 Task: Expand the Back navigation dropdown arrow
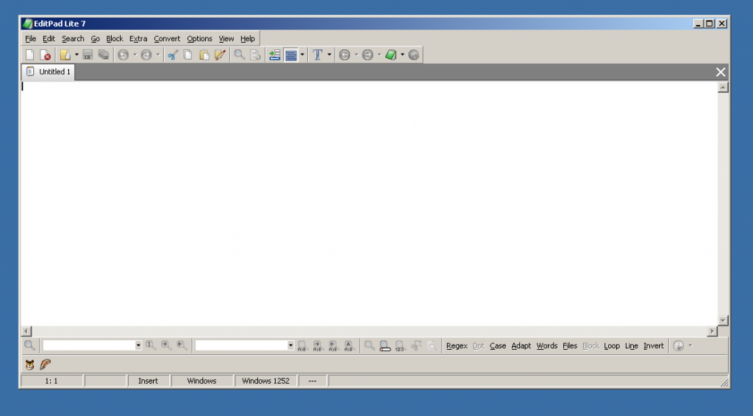click(357, 54)
